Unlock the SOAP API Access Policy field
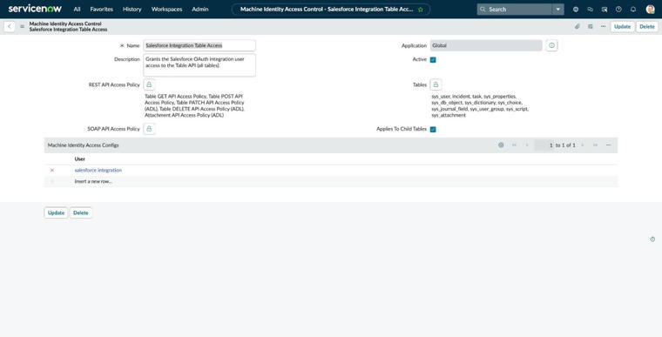 [149, 128]
